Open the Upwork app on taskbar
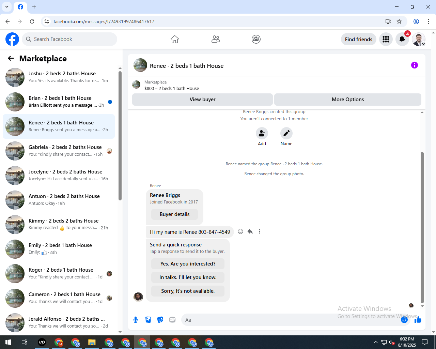The width and height of the screenshot is (436, 349). coord(42,342)
